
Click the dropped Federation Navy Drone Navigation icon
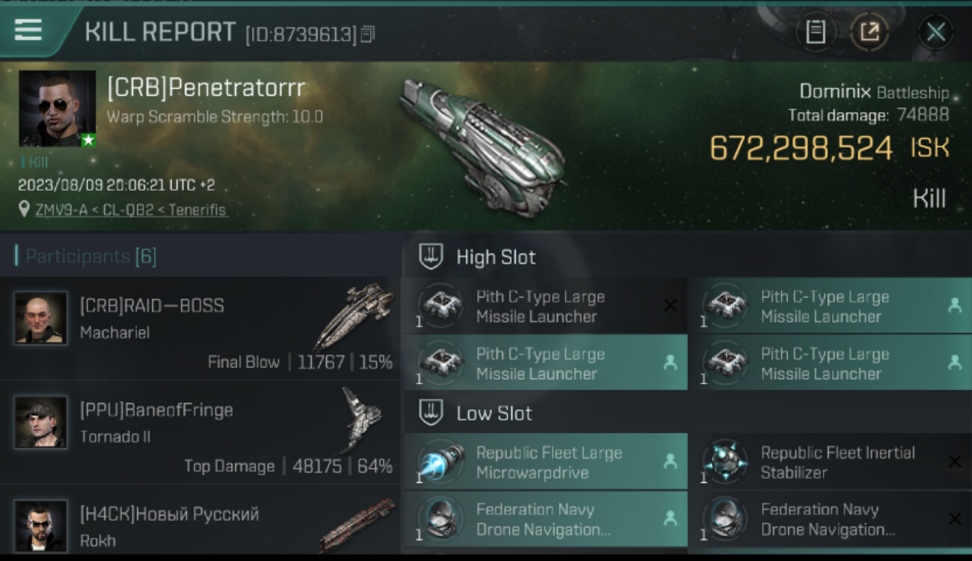click(x=440, y=519)
